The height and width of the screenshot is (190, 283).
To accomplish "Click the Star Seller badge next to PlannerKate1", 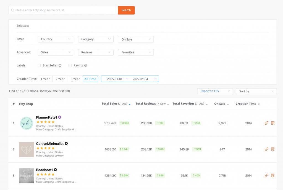I will coord(59,117).
